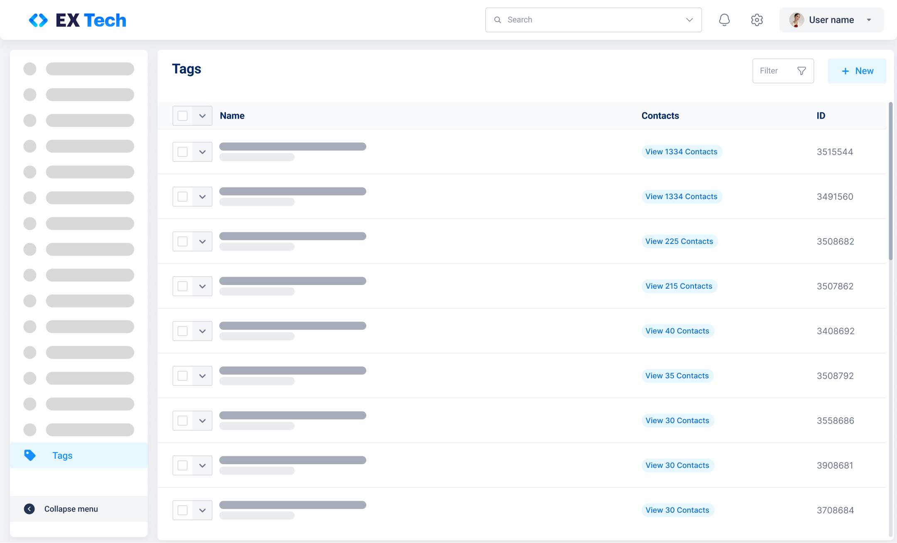Screen dimensions: 897x543
Task: Click ID value 3558686
Action: [x=836, y=421]
